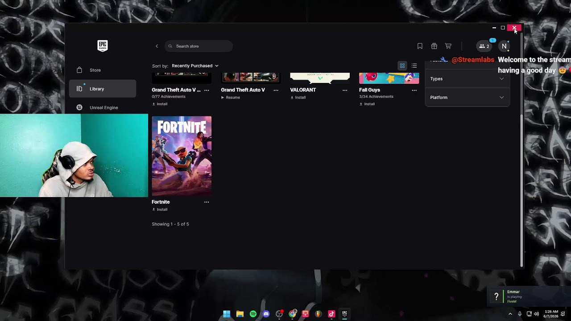Install Fortnite
The image size is (571, 321).
(160, 210)
